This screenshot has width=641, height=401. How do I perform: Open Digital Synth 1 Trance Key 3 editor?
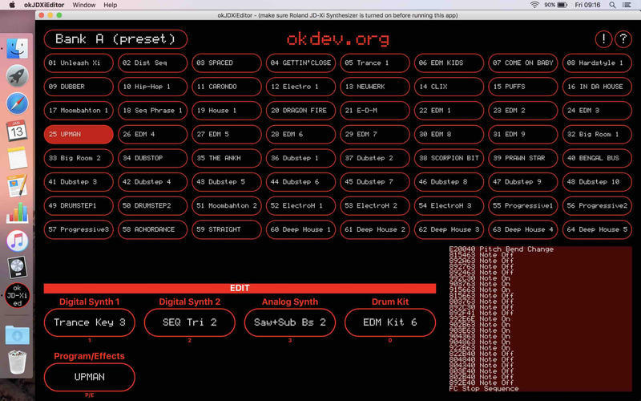90,322
